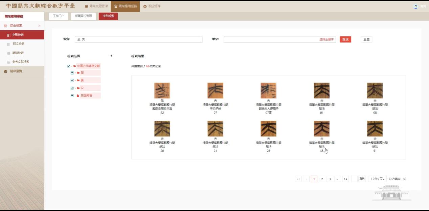429x211 pixels.
Task: Click the red 搜索 button
Action: click(345, 39)
